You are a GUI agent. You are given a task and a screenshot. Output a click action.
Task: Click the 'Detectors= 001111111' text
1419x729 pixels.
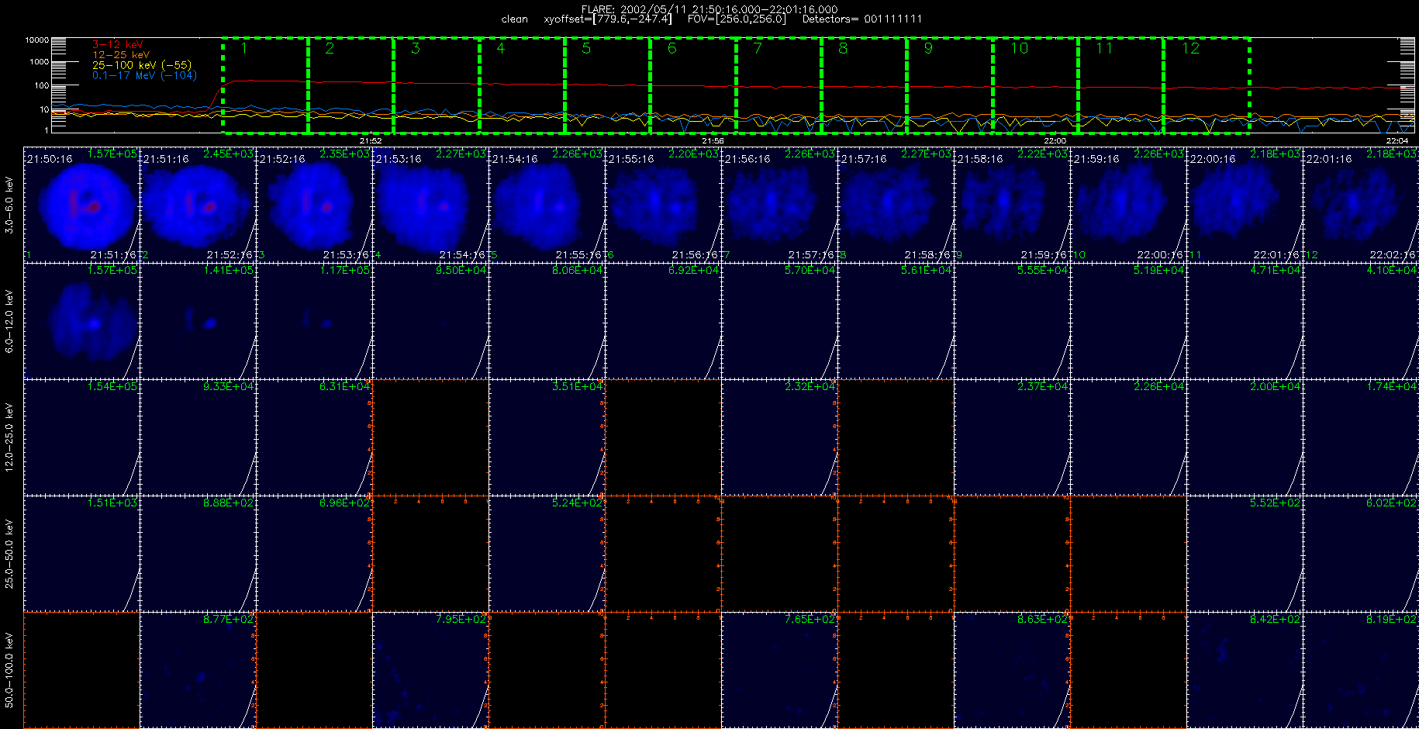tap(862, 19)
